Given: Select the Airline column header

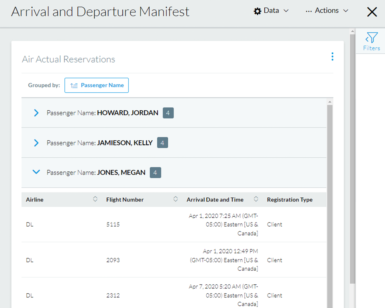Looking at the screenshot, I should pos(34,199).
